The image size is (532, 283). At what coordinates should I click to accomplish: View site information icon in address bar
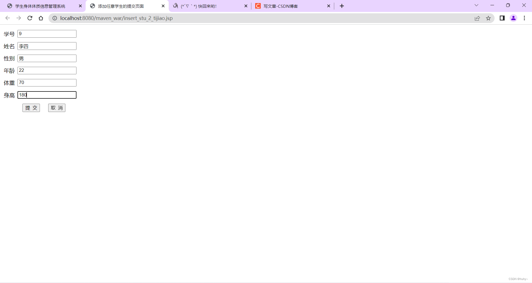55,18
